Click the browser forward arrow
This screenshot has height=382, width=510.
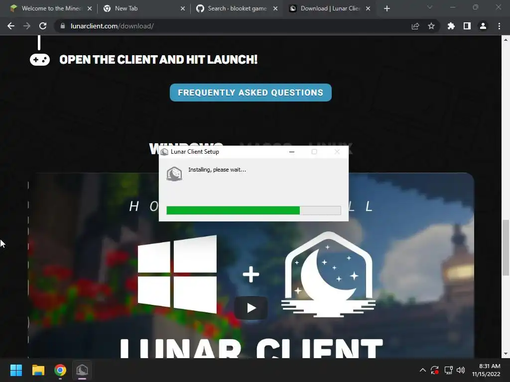(x=27, y=26)
